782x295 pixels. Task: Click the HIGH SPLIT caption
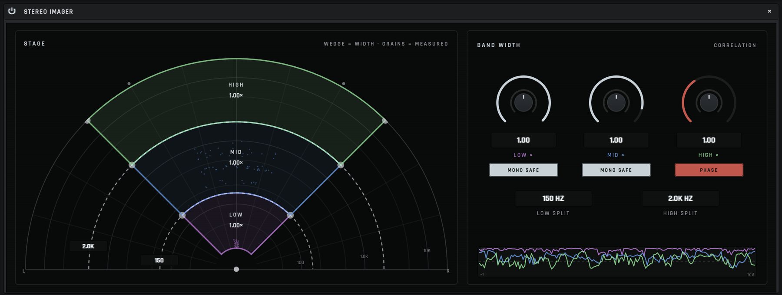click(680, 213)
